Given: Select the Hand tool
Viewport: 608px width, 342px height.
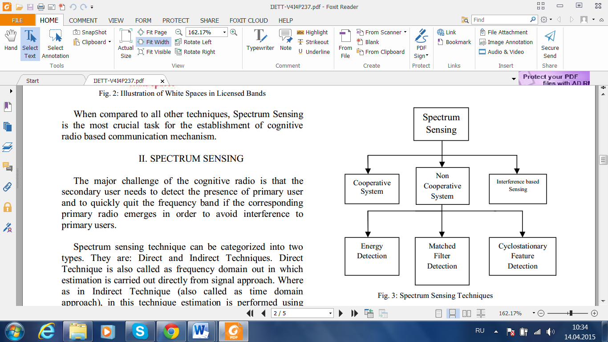Looking at the screenshot, I should point(11,41).
